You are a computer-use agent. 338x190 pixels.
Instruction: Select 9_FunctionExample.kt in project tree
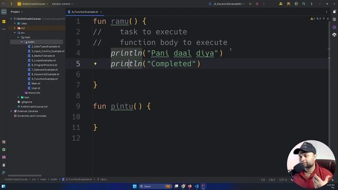click(43, 79)
